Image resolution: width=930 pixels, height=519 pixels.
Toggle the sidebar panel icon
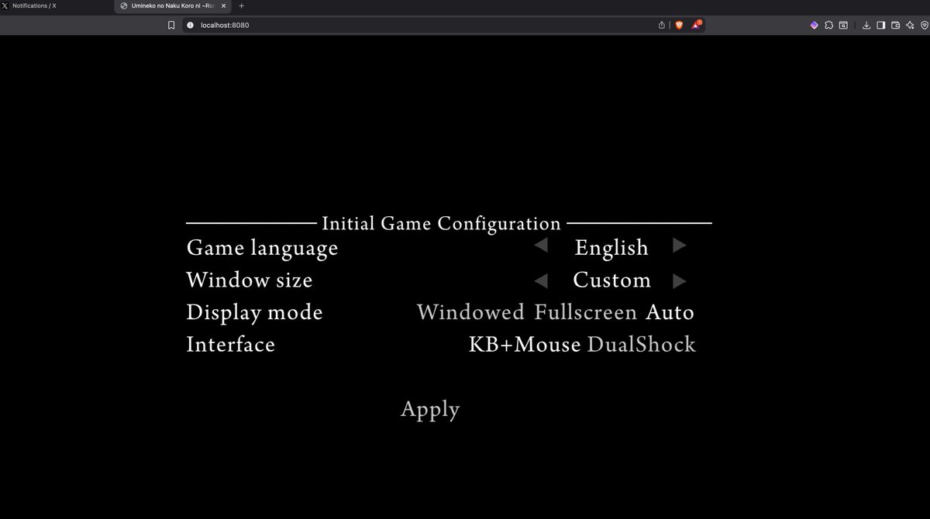click(880, 25)
